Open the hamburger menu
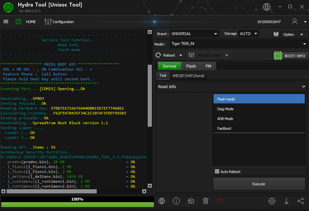Screen dimensions: 309x211 pyautogui.click(x=6, y=22)
